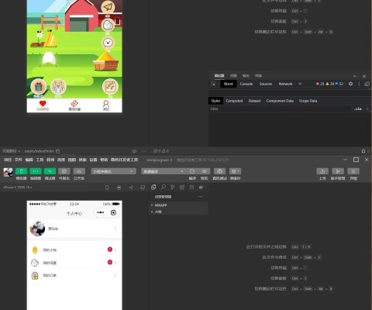The height and width of the screenshot is (310, 372).
Task: Toggle the debugger panel green button
Action: pyautogui.click(x=50, y=171)
